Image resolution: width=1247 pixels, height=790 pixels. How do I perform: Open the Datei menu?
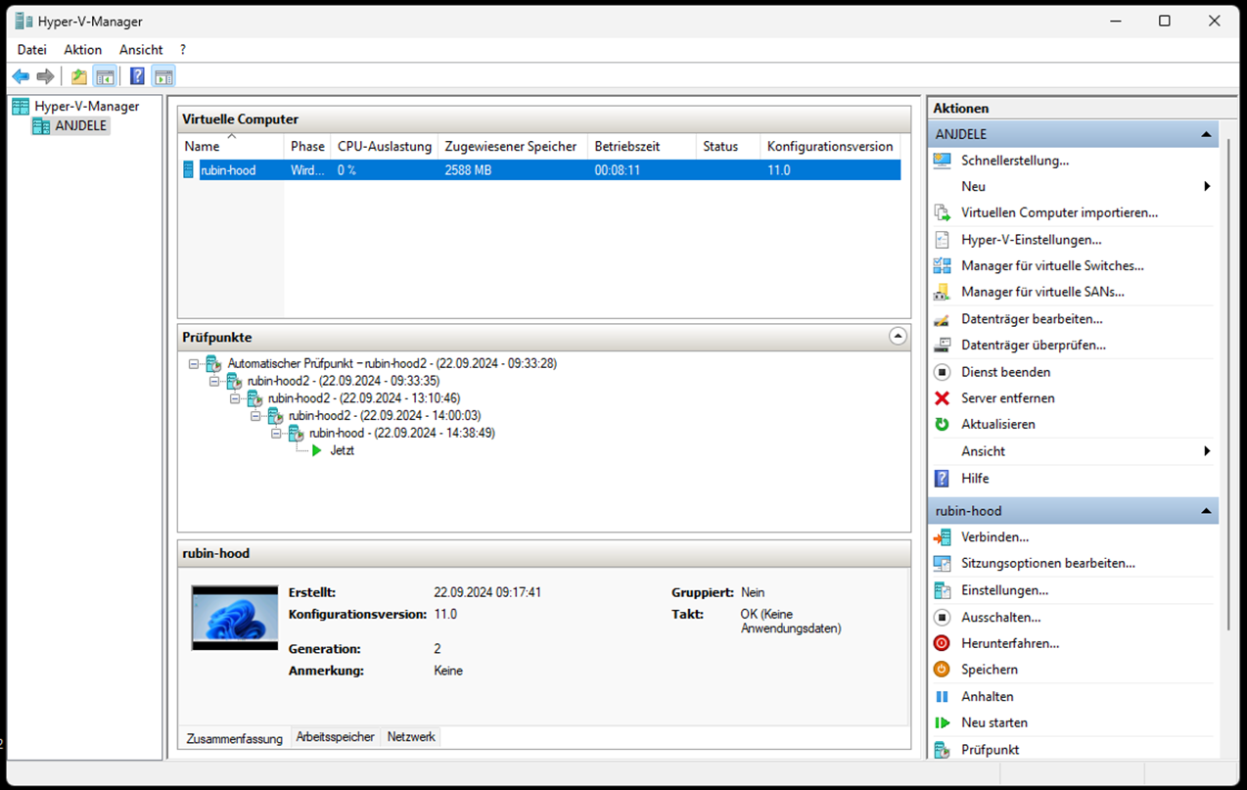32,49
